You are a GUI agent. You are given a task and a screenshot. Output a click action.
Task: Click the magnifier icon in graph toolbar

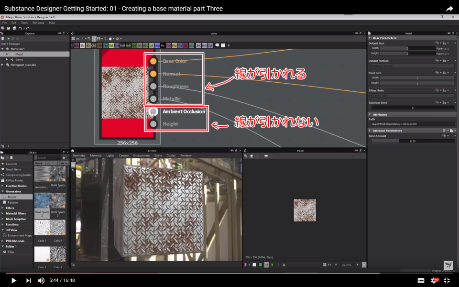pos(89,39)
